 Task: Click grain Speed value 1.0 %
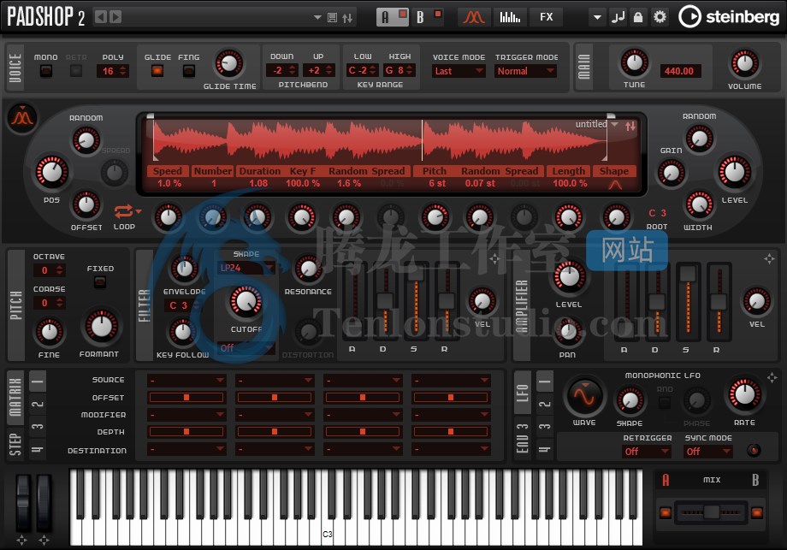(169, 184)
